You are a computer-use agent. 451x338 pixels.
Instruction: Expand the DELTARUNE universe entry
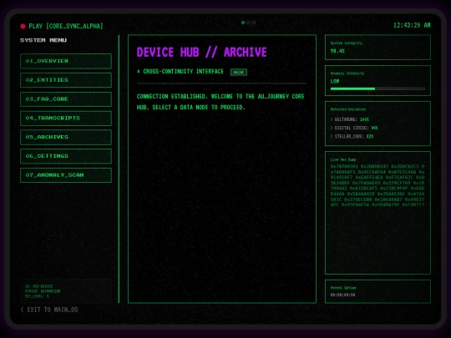click(x=349, y=119)
